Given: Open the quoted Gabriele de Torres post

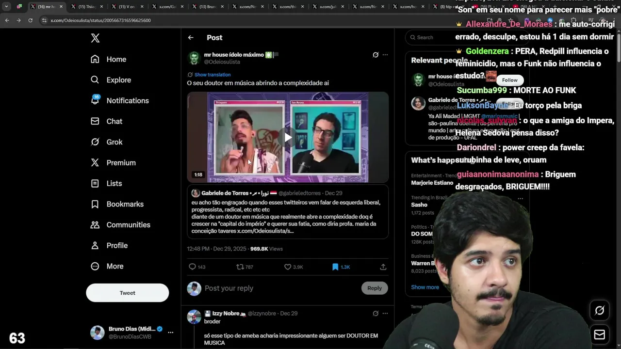Looking at the screenshot, I should click(288, 212).
